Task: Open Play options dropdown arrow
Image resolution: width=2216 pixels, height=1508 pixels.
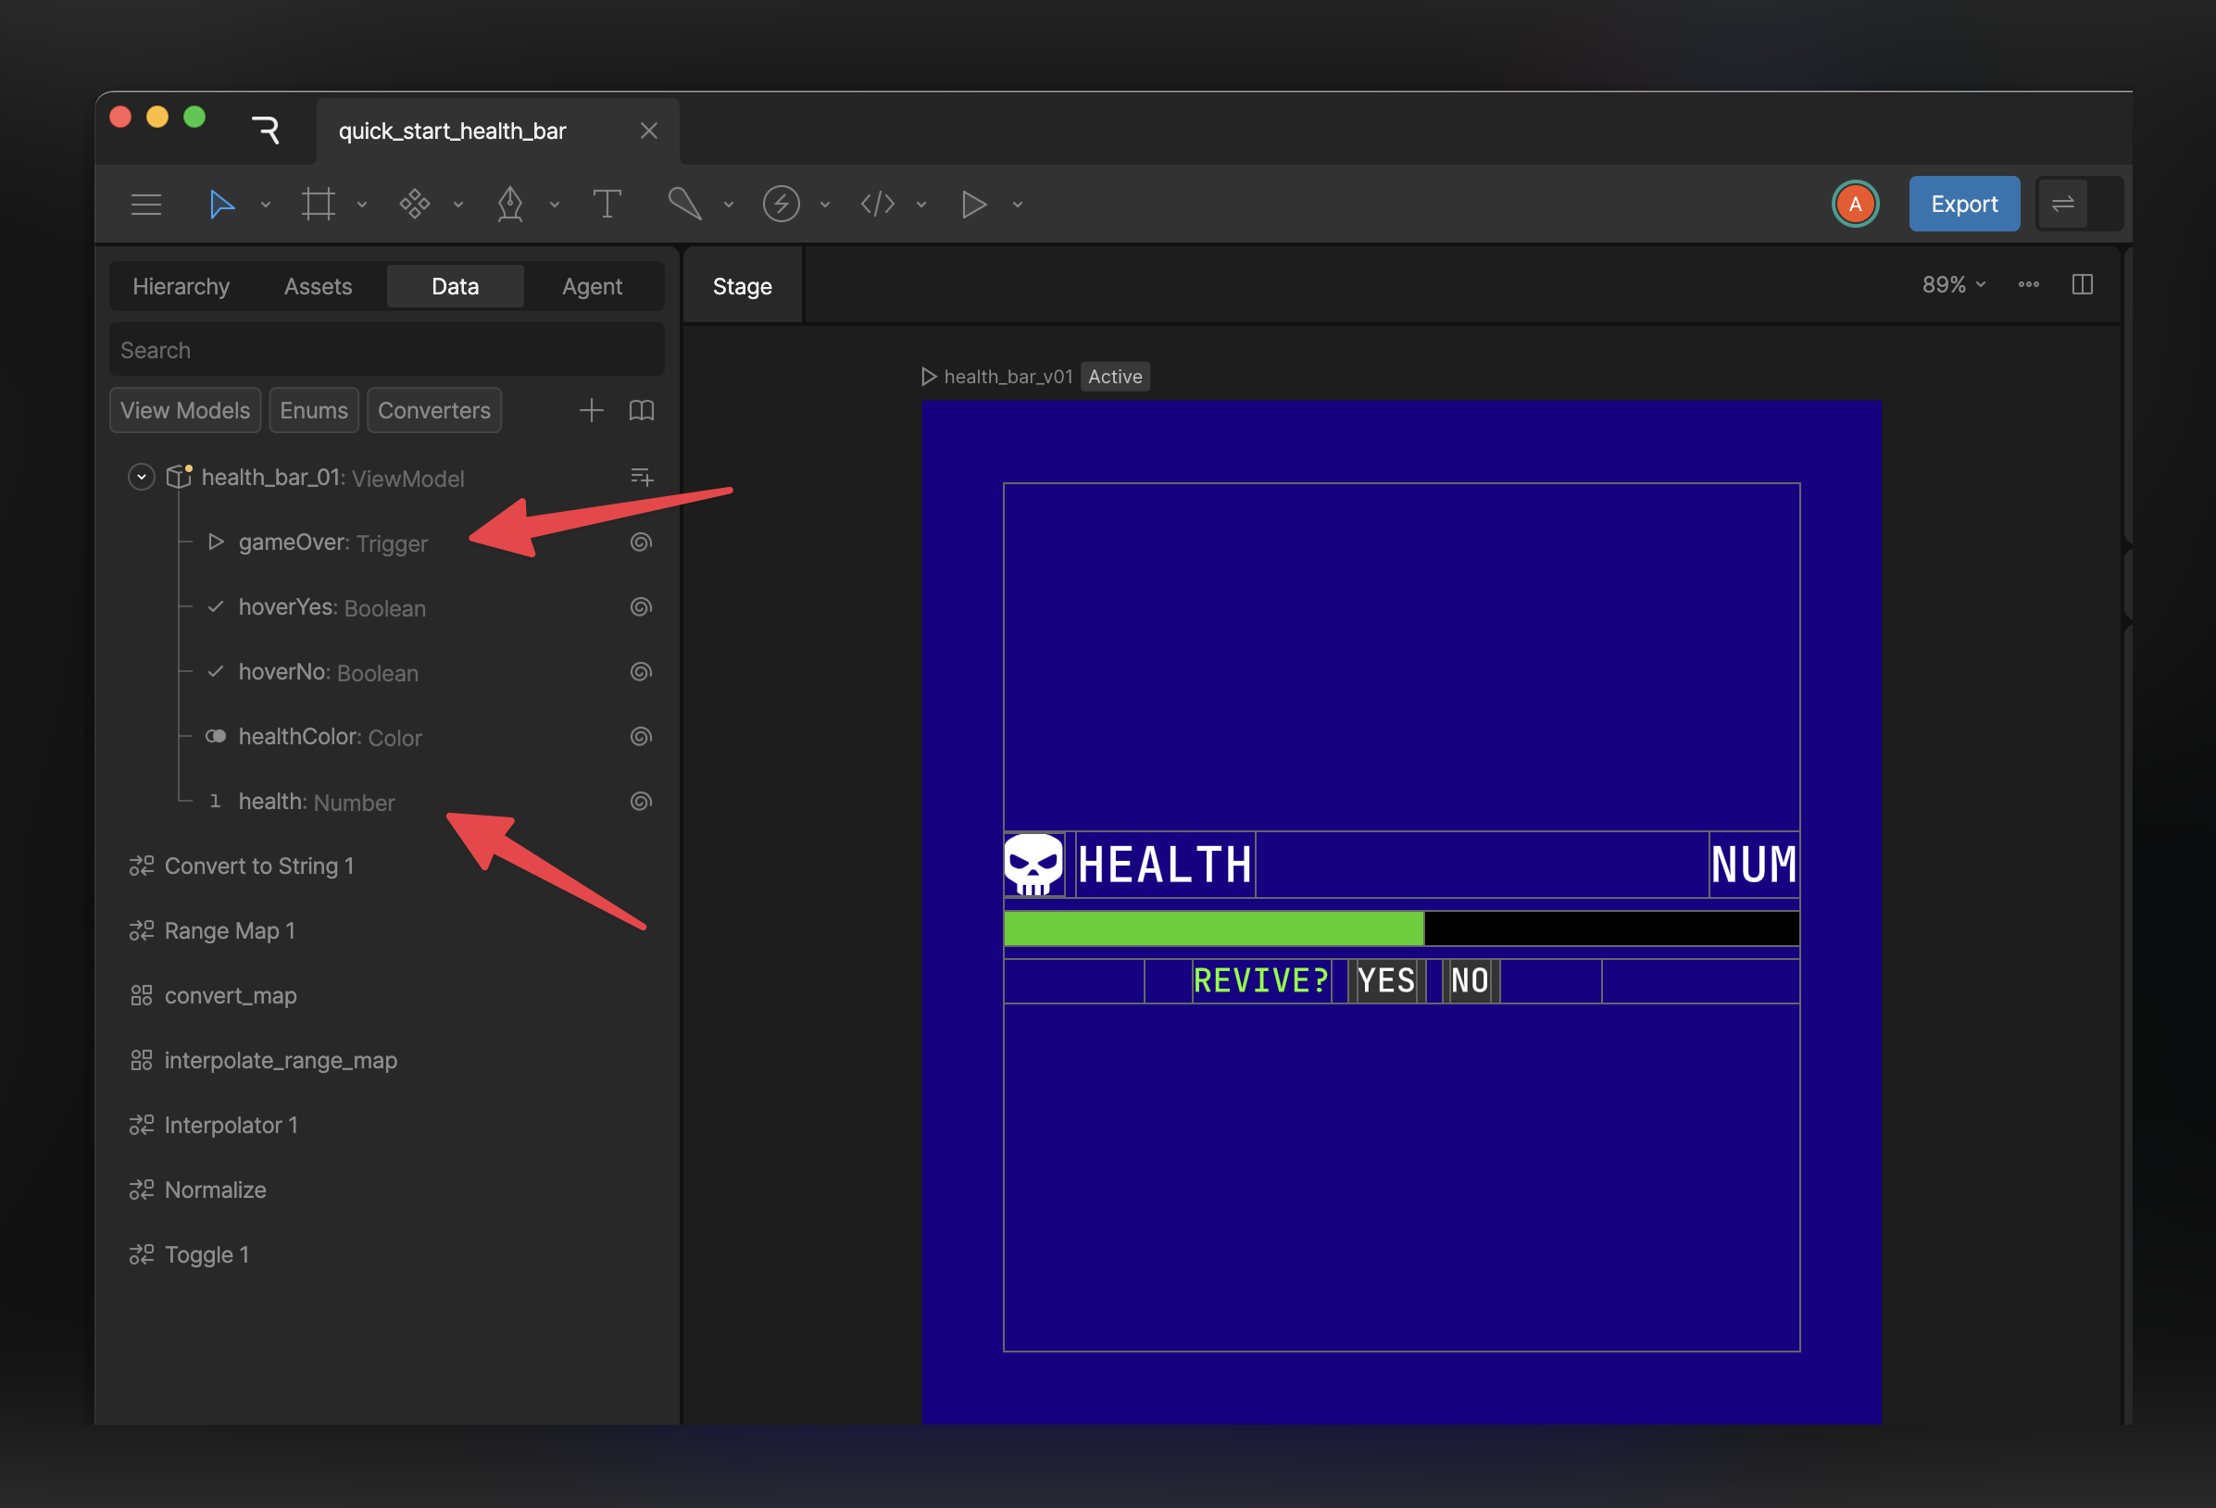Action: pos(1018,205)
